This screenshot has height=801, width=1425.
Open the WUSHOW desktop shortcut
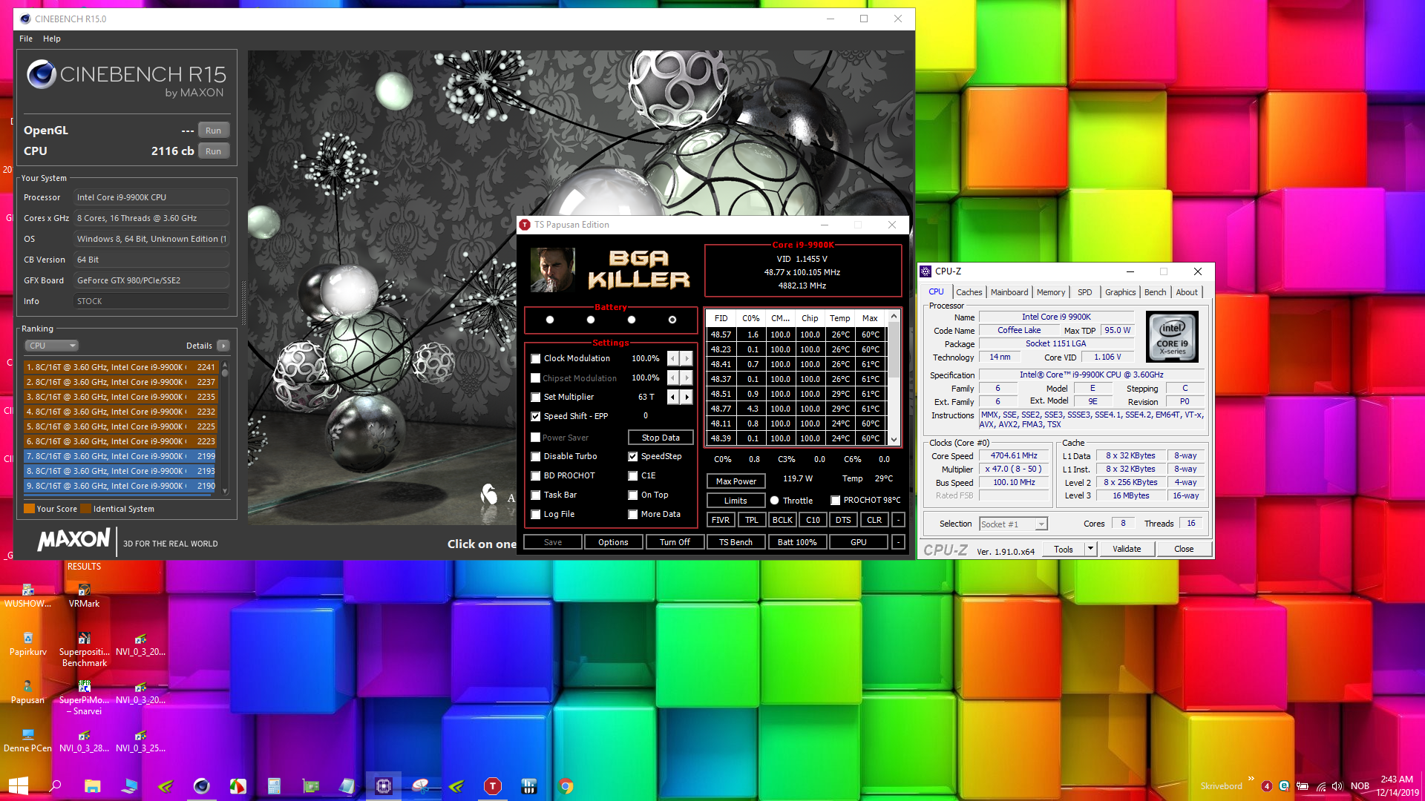(x=27, y=595)
